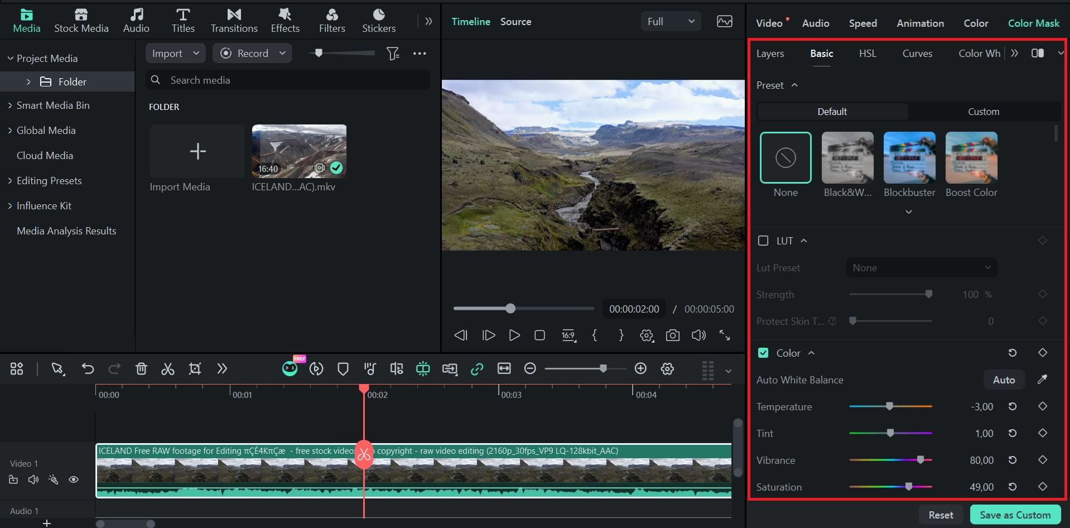The width and height of the screenshot is (1070, 528).
Task: Lock the Video 1 track
Action: (13, 479)
